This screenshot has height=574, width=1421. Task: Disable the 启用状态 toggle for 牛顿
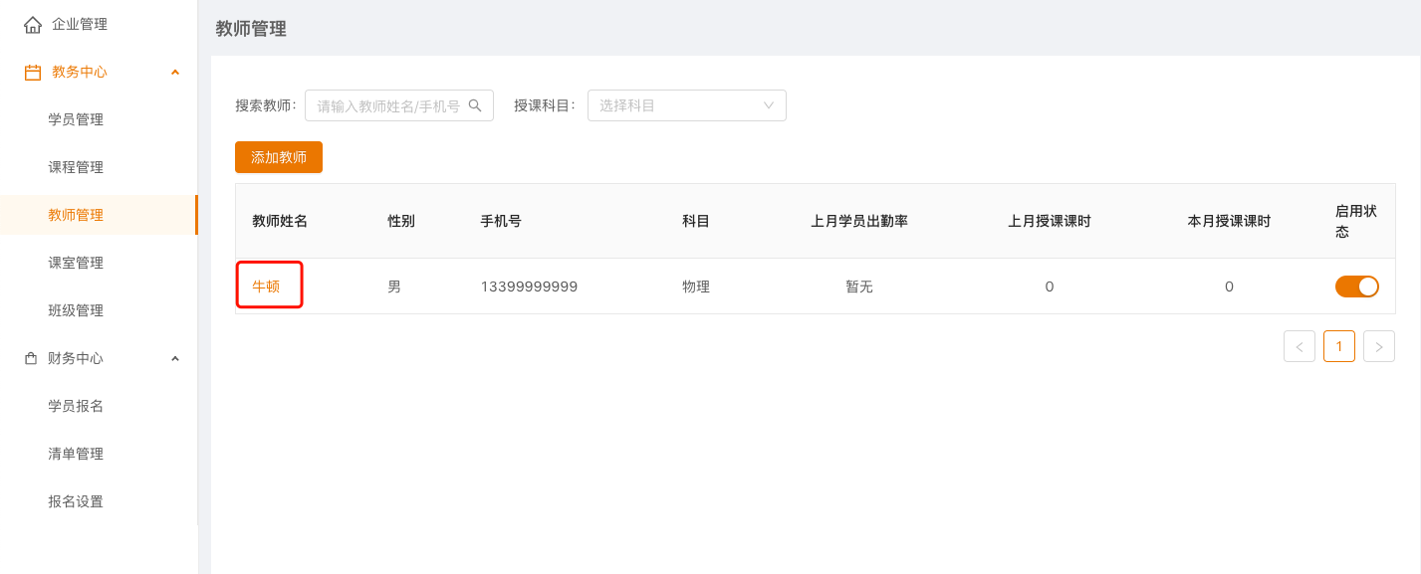click(x=1356, y=287)
